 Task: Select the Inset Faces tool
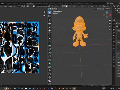pos(50,49)
